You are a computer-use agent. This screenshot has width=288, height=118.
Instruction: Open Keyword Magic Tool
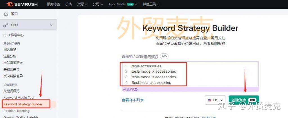click(x=19, y=98)
